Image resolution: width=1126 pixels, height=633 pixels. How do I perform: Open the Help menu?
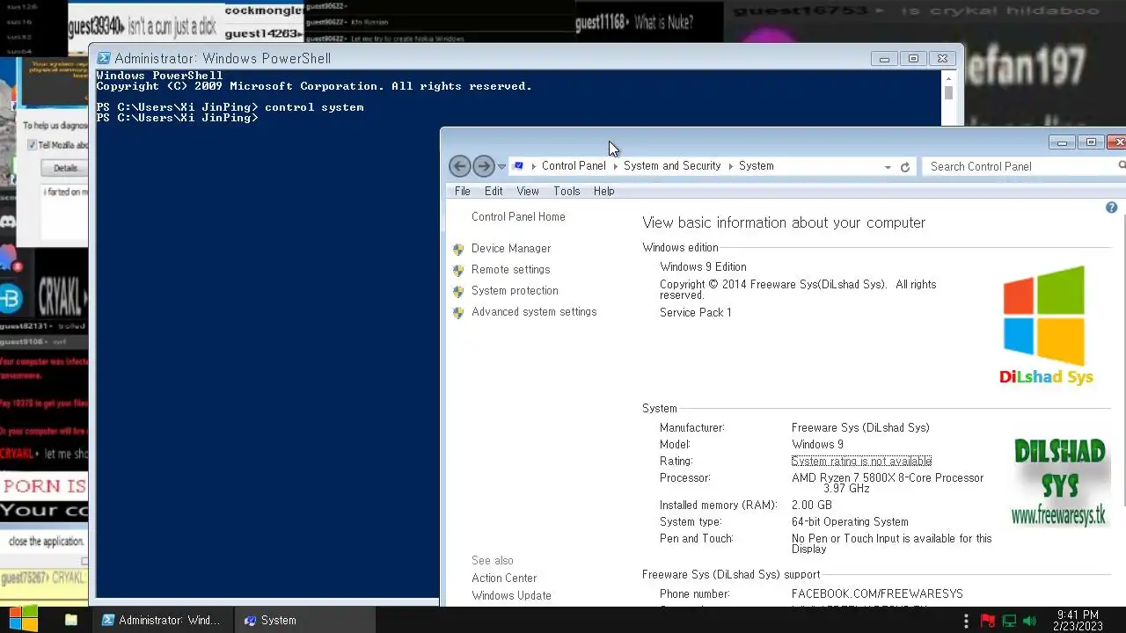pos(603,191)
